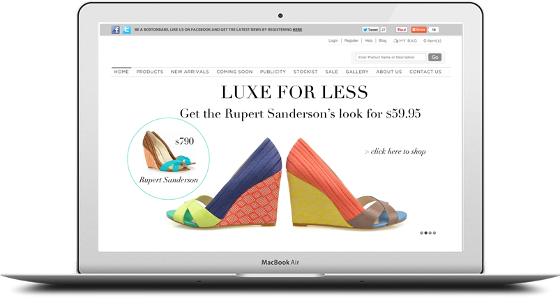Screen dimensions: 560x298
Task: Open the PUBLICITY menu
Action: 273,72
